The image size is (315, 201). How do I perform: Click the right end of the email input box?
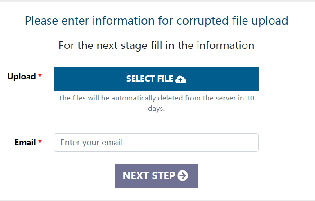coord(252,143)
